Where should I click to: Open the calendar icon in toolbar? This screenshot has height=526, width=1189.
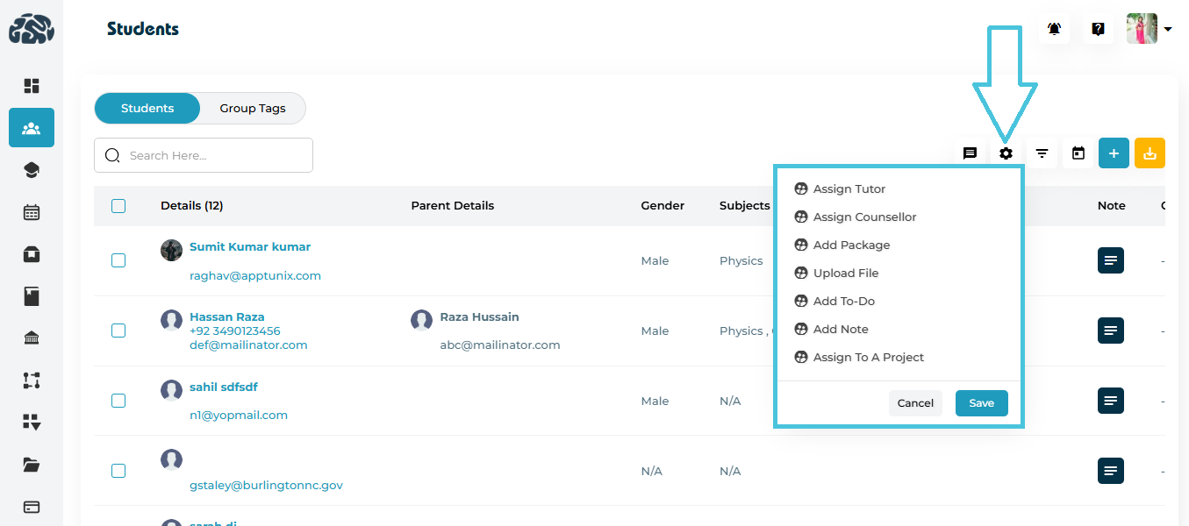coord(1078,153)
